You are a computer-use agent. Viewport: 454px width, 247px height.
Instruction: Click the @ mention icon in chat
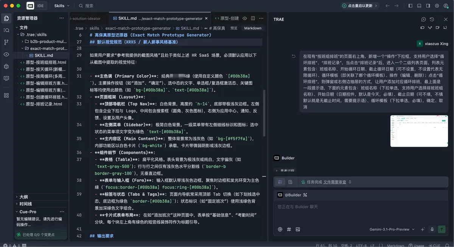(280, 229)
